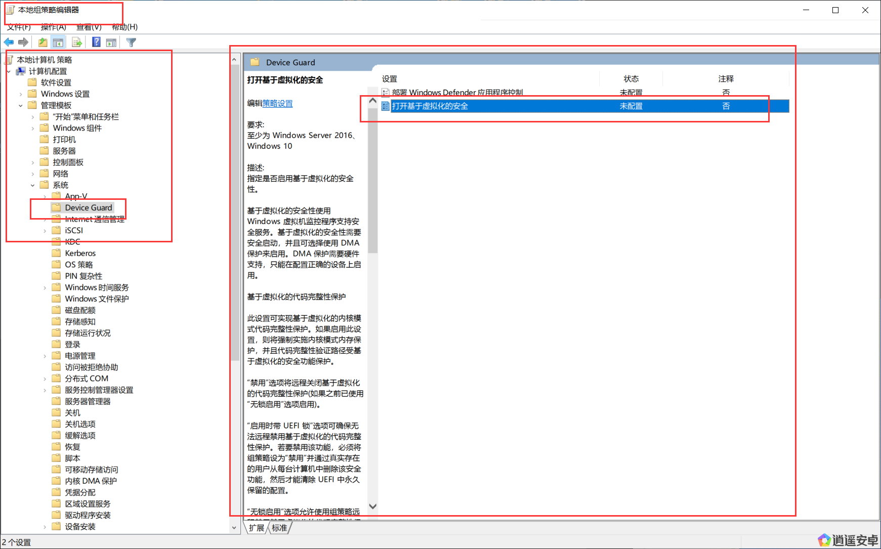
Task: Click the Filter funnel toolbar icon
Action: click(131, 43)
